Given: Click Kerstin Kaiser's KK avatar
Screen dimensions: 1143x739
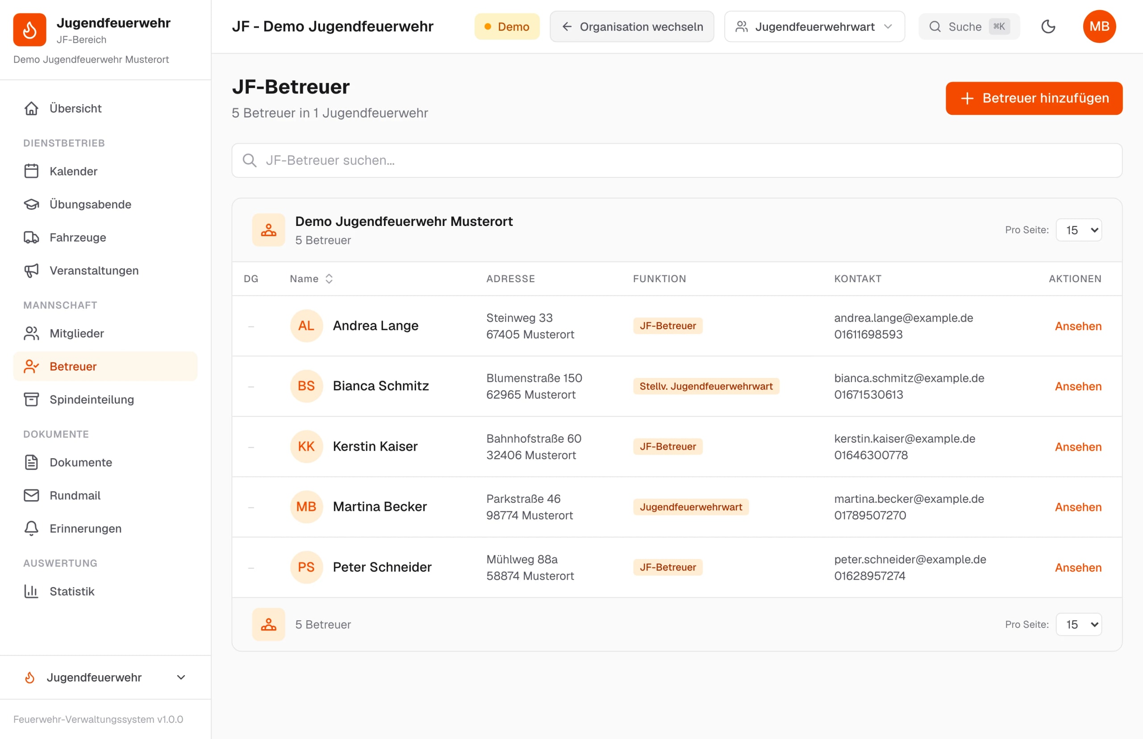Looking at the screenshot, I should pyautogui.click(x=306, y=447).
